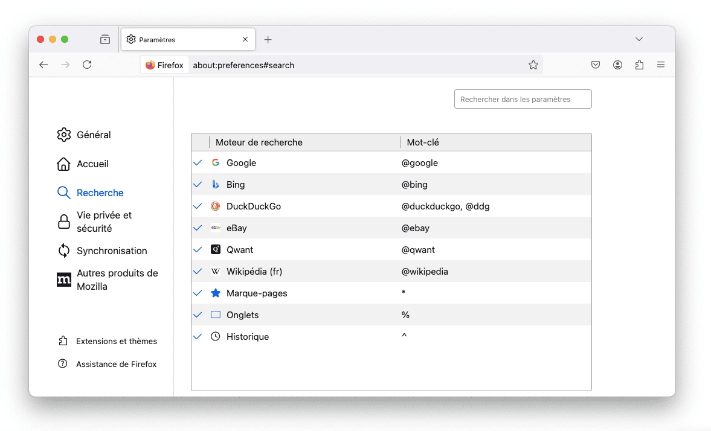The image size is (711, 431).
Task: Click the forward navigation arrow
Action: [x=65, y=65]
